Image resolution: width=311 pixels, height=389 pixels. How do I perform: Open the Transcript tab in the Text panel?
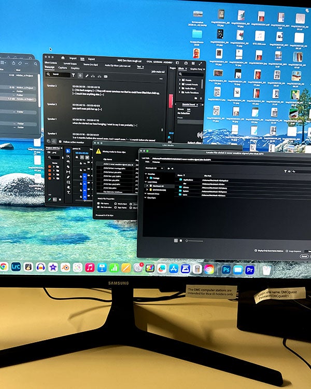(49, 67)
